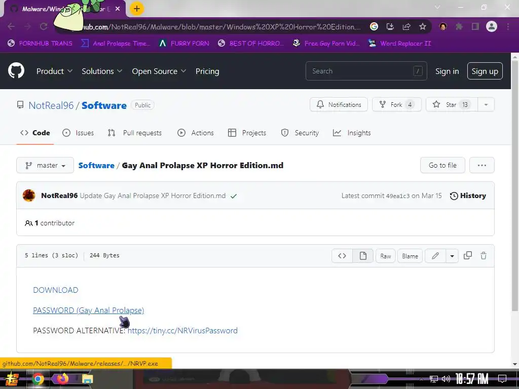The width and height of the screenshot is (519, 389).
Task: Open the more file options ellipsis
Action: coord(482,165)
